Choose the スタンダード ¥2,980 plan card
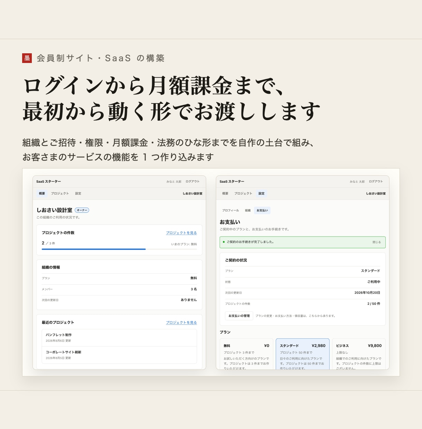Viewport: 422px width, 429px height. pos(303,354)
